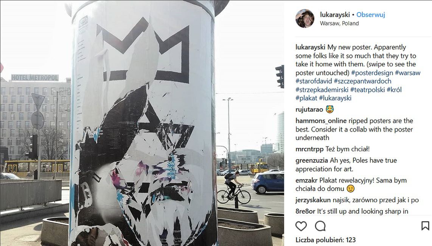Open the lukarayski profile avatar

click(305, 18)
